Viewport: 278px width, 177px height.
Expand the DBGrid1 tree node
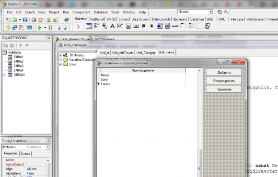tap(5, 75)
